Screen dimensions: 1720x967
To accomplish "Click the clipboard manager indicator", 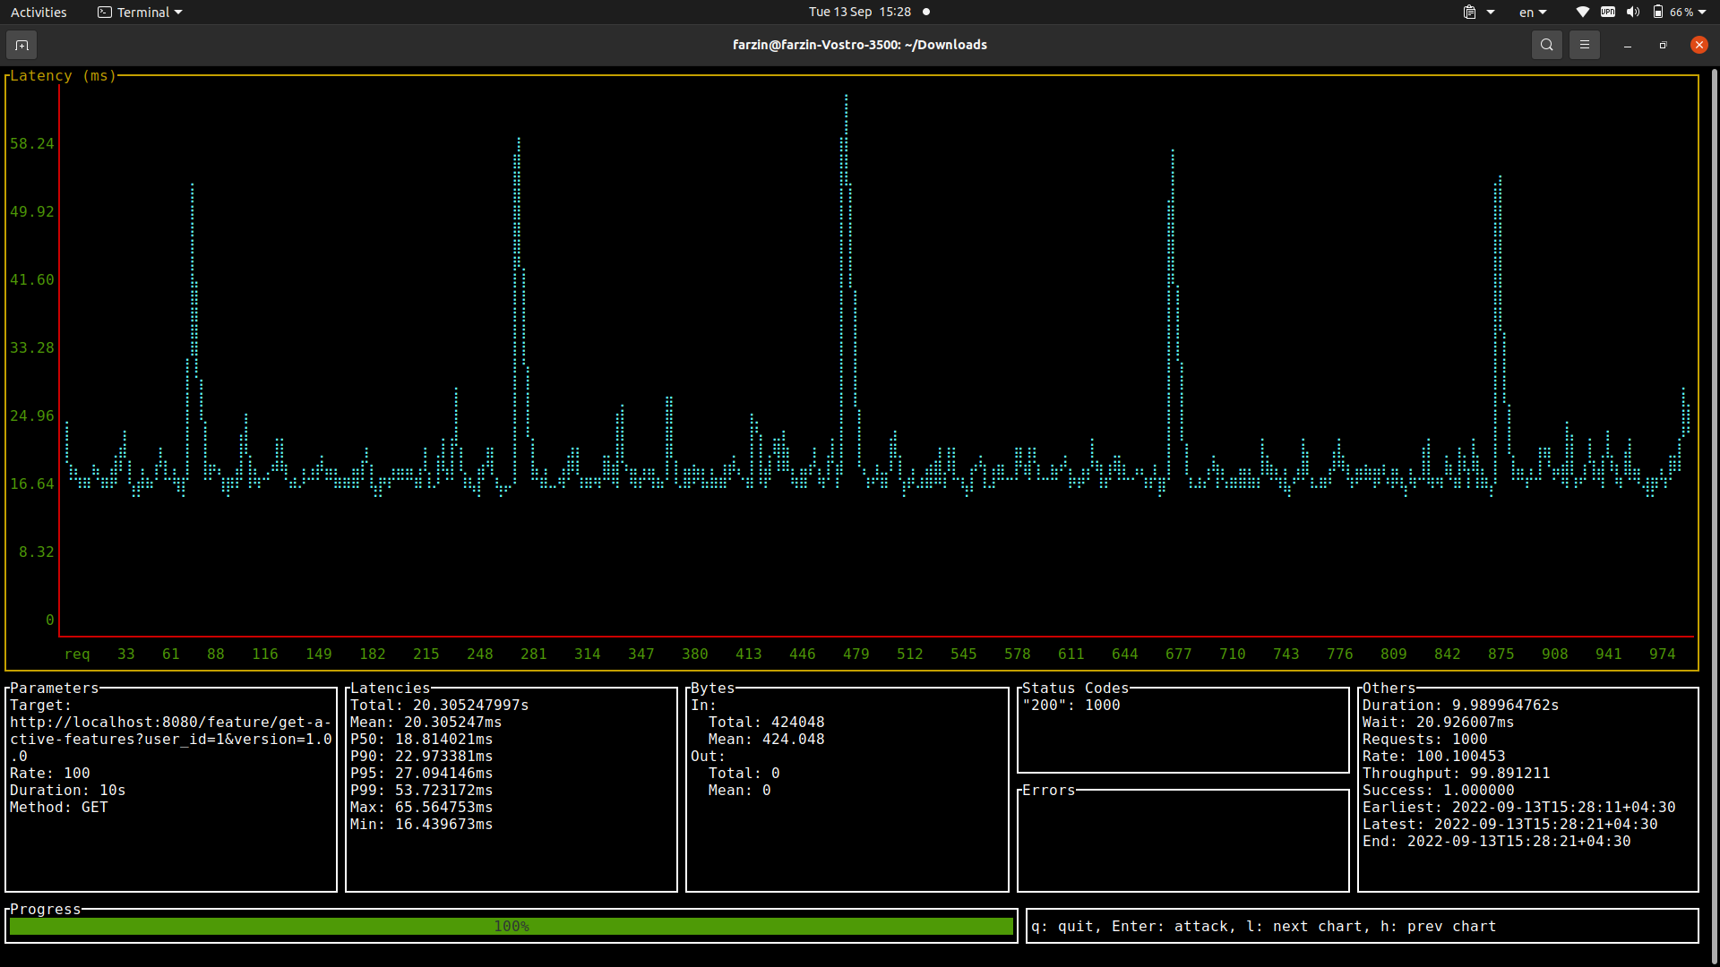I will point(1469,13).
